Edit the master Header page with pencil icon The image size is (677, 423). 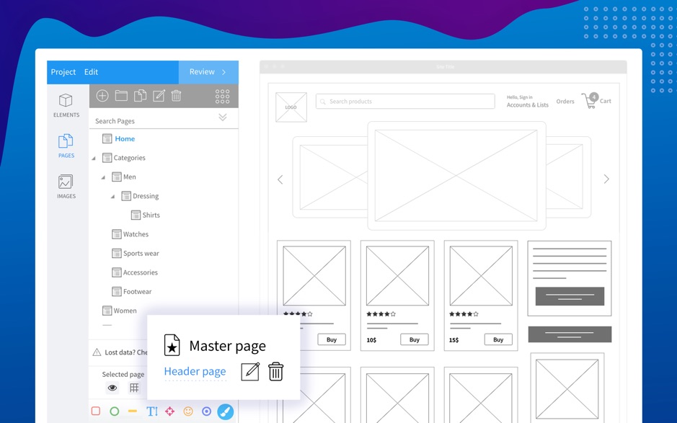point(250,371)
